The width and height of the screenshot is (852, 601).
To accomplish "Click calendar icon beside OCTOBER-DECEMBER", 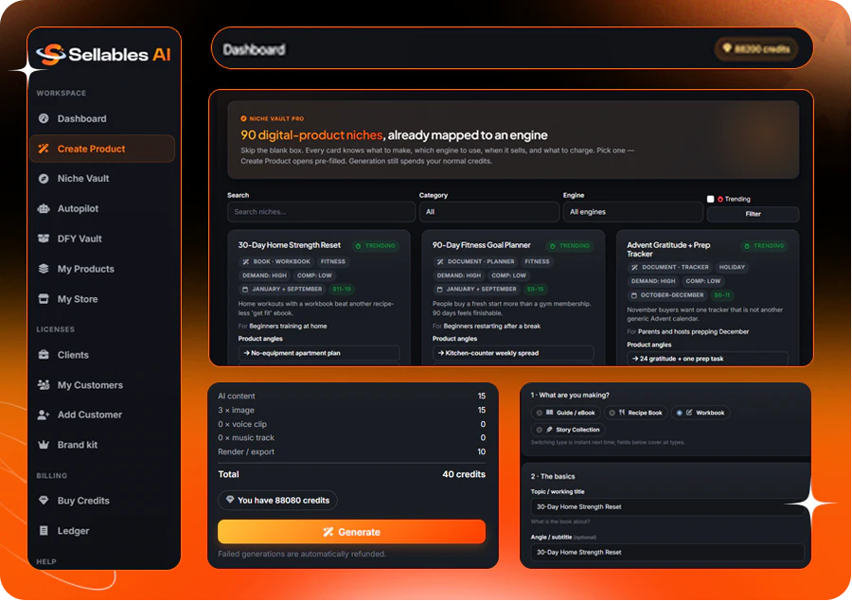I will tap(634, 295).
